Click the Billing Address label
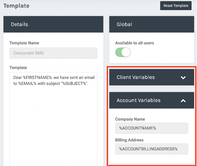This screenshot has height=166, width=197. tap(129, 140)
